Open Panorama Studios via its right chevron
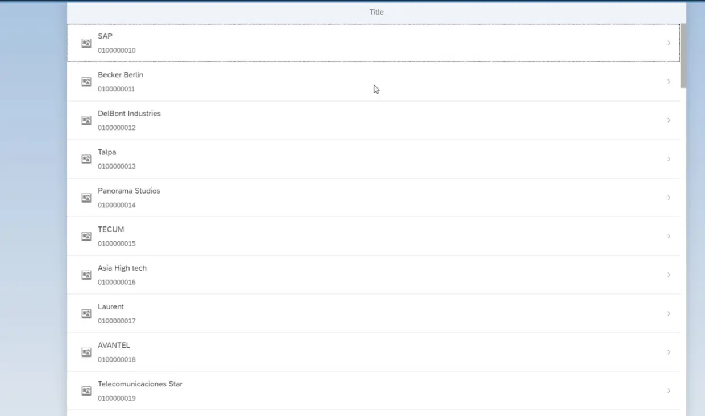This screenshot has height=416, width=705. coord(669,198)
